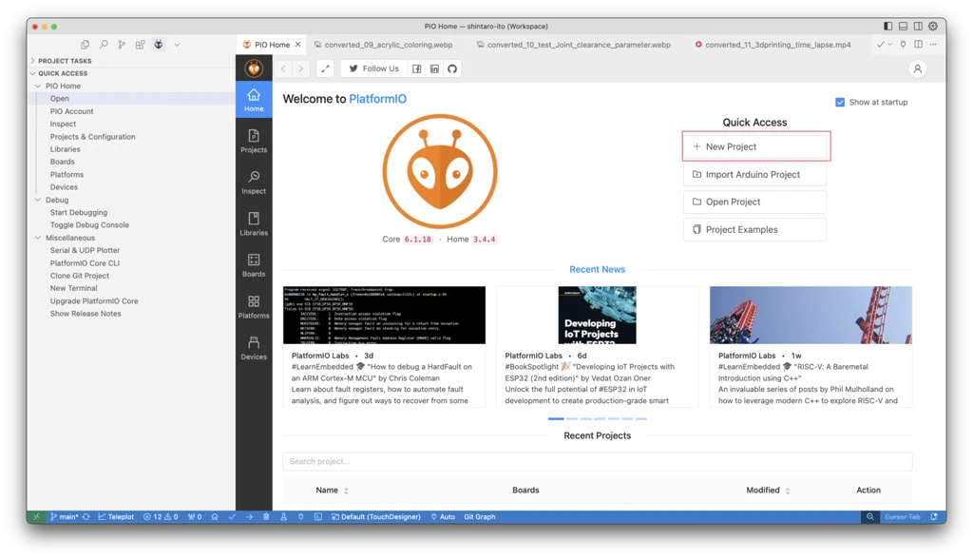This screenshot has height=559, width=973.
Task: Open the Boards section in PIO sidebar
Action: pos(254,265)
